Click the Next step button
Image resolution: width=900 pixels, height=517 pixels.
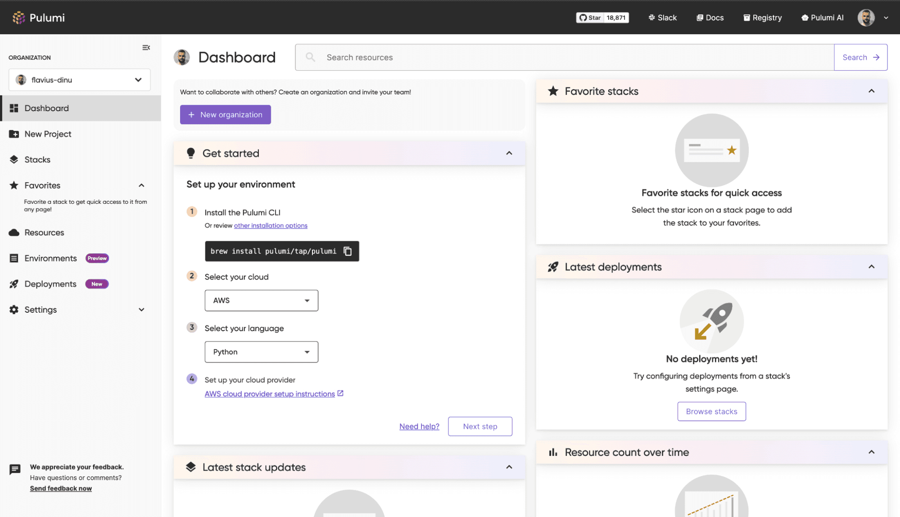pos(480,426)
